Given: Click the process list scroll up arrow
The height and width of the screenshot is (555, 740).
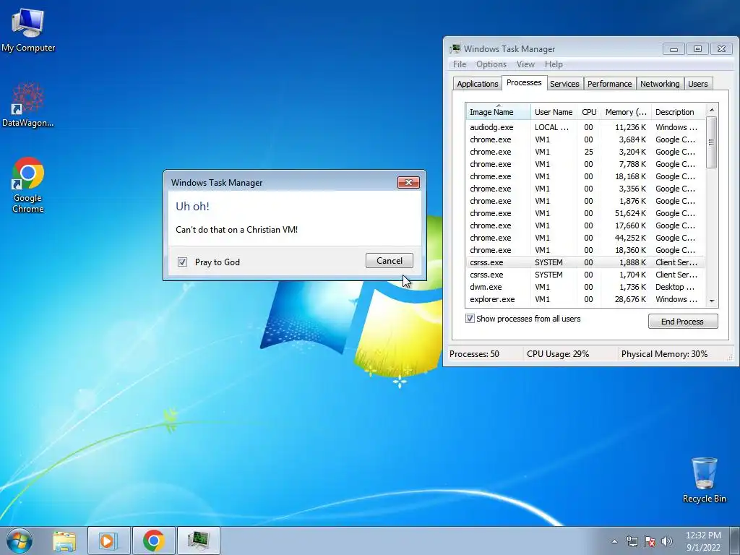Looking at the screenshot, I should (712, 110).
